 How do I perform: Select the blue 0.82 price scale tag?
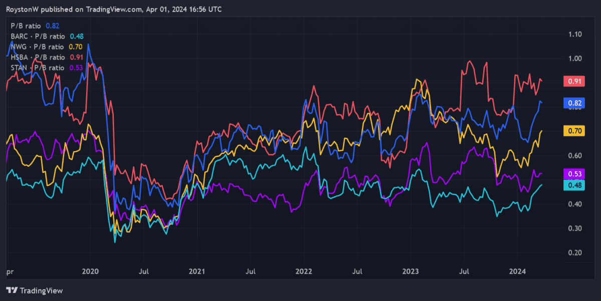(574, 103)
